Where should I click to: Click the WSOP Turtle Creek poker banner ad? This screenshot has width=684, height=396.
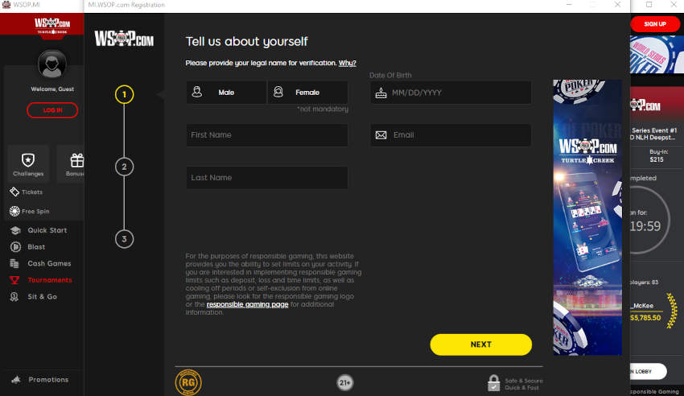pyautogui.click(x=587, y=217)
